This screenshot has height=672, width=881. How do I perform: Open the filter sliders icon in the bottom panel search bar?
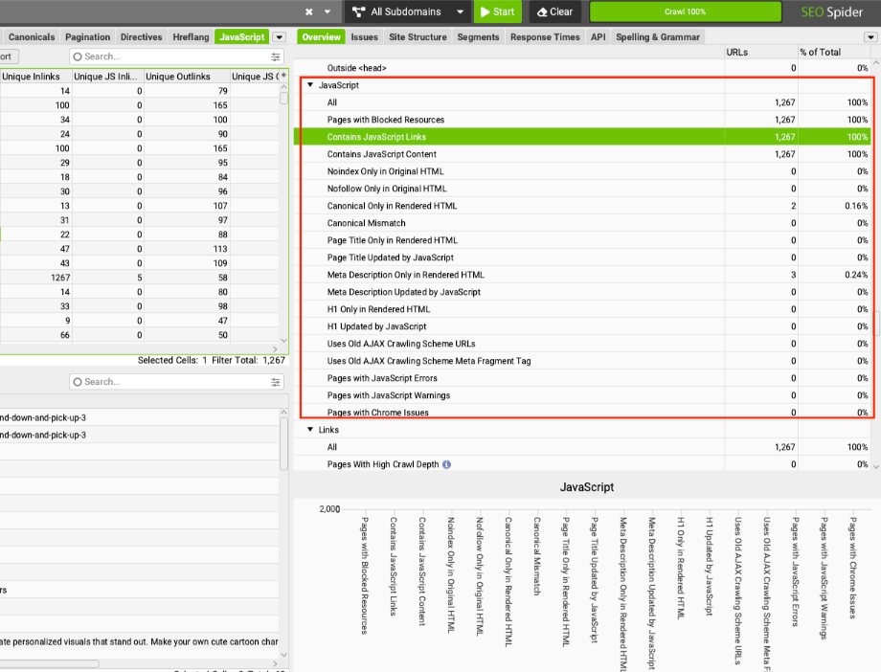pos(277,381)
